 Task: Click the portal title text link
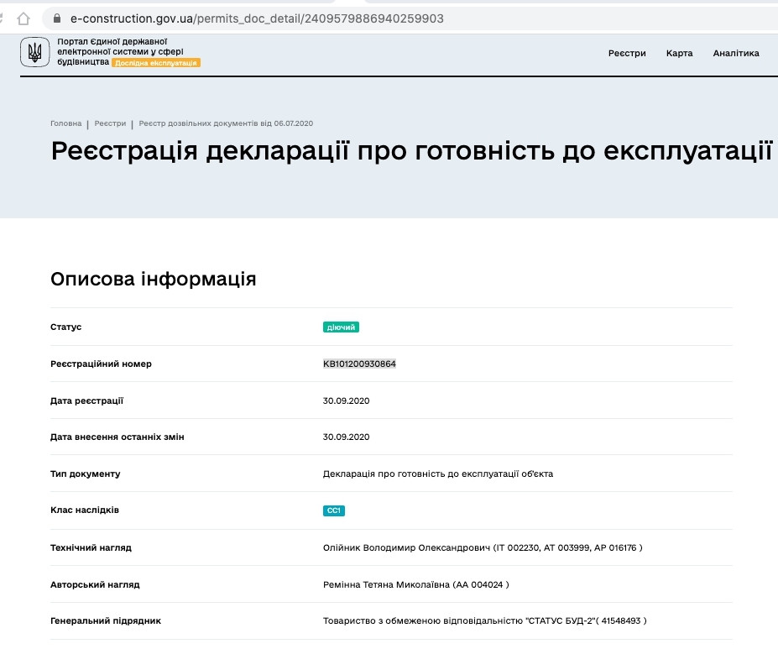[x=120, y=51]
